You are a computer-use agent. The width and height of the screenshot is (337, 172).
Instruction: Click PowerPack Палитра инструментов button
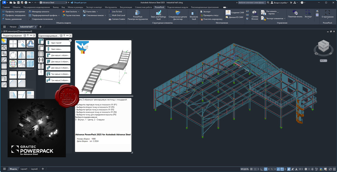point(138,15)
